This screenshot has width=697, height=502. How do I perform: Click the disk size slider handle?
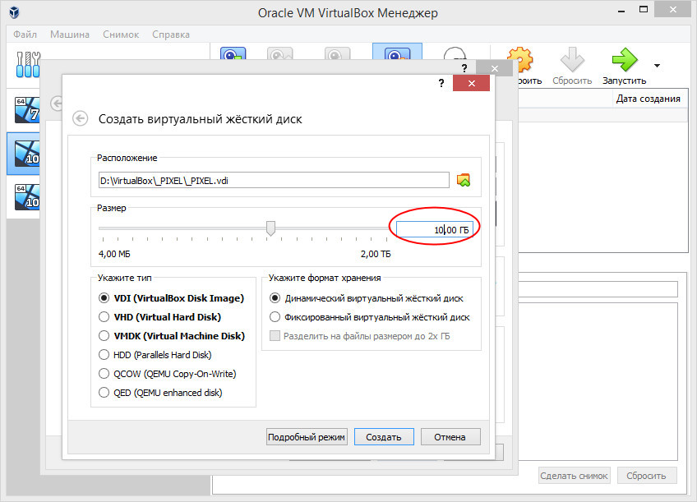click(270, 228)
